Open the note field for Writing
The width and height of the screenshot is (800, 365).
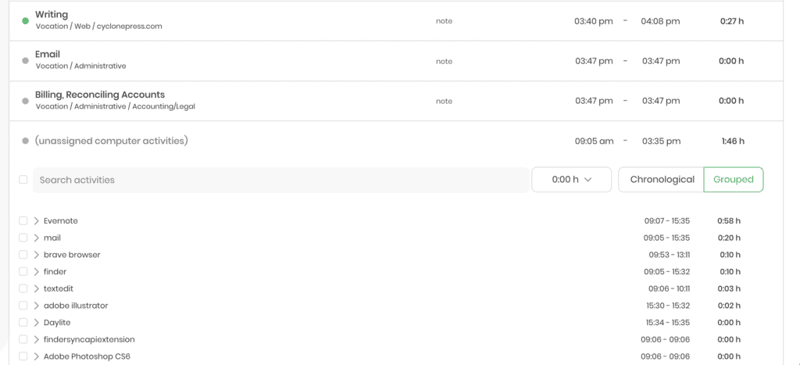444,21
